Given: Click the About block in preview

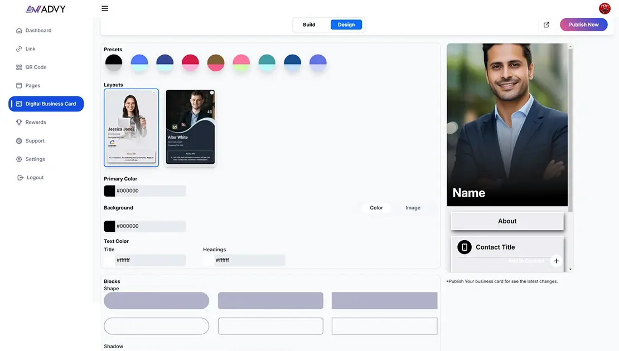Looking at the screenshot, I should [507, 221].
